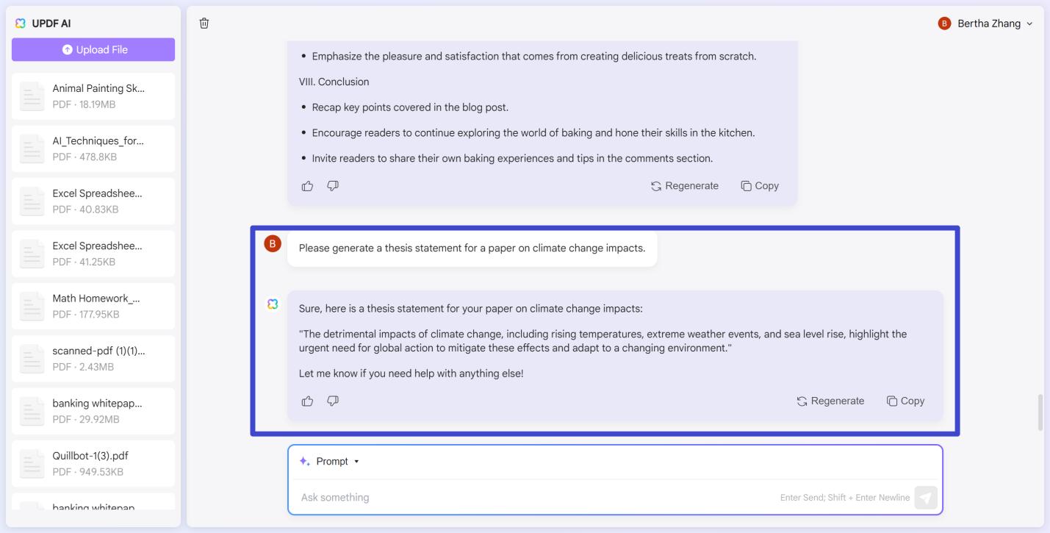Image resolution: width=1050 pixels, height=533 pixels.
Task: Dislike the baking blog outline response
Action: coord(333,186)
